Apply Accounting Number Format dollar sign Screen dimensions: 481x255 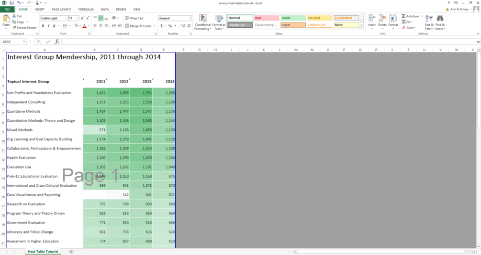point(161,26)
